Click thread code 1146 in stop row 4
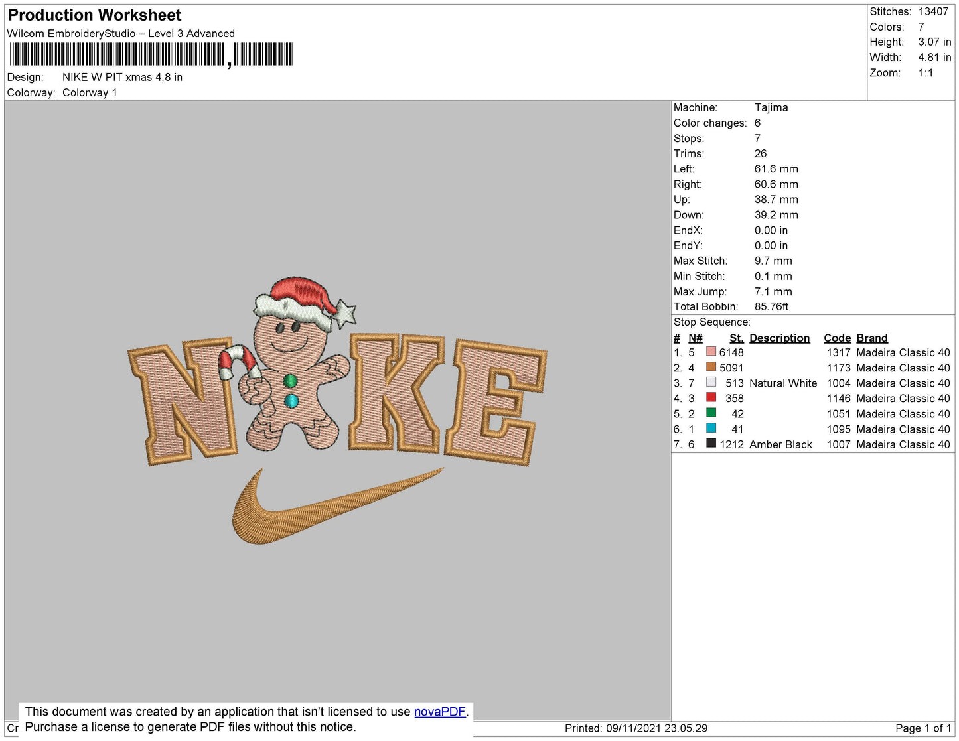The height and width of the screenshot is (741, 959). (838, 398)
